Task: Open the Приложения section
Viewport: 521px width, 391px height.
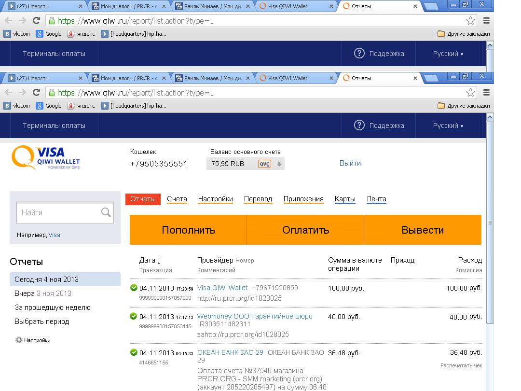Action: tap(303, 199)
